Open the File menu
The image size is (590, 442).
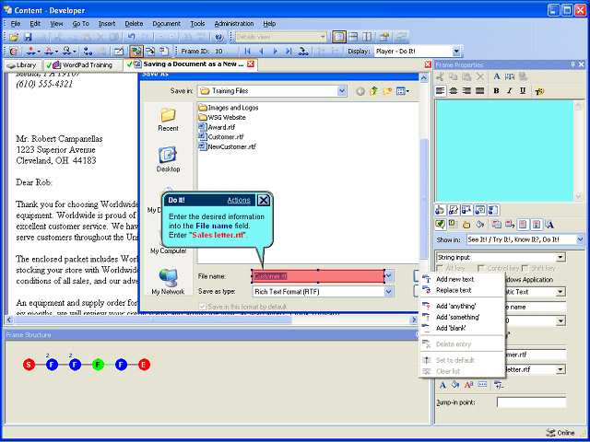pyautogui.click(x=16, y=24)
